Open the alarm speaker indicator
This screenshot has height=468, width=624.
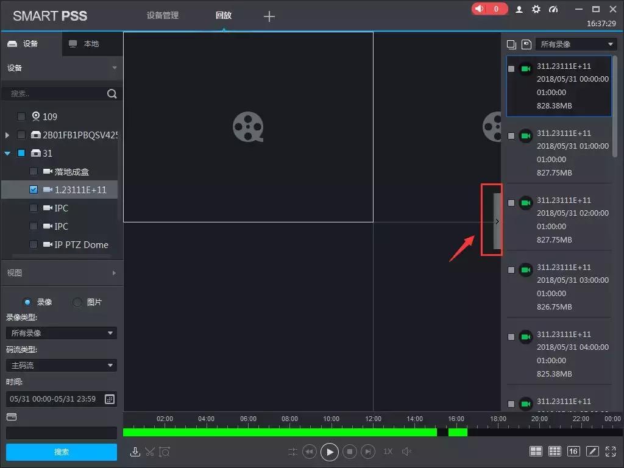pyautogui.click(x=489, y=9)
